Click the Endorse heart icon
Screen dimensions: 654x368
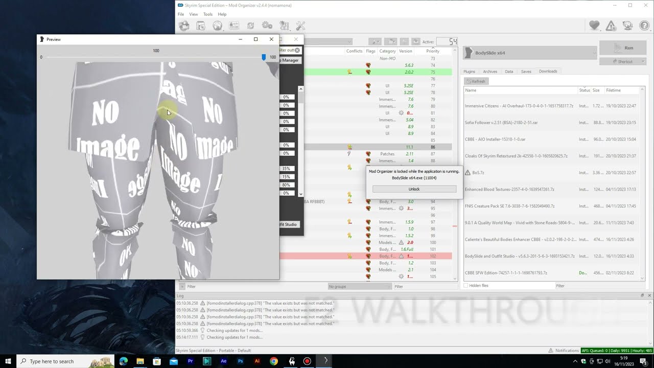point(594,26)
